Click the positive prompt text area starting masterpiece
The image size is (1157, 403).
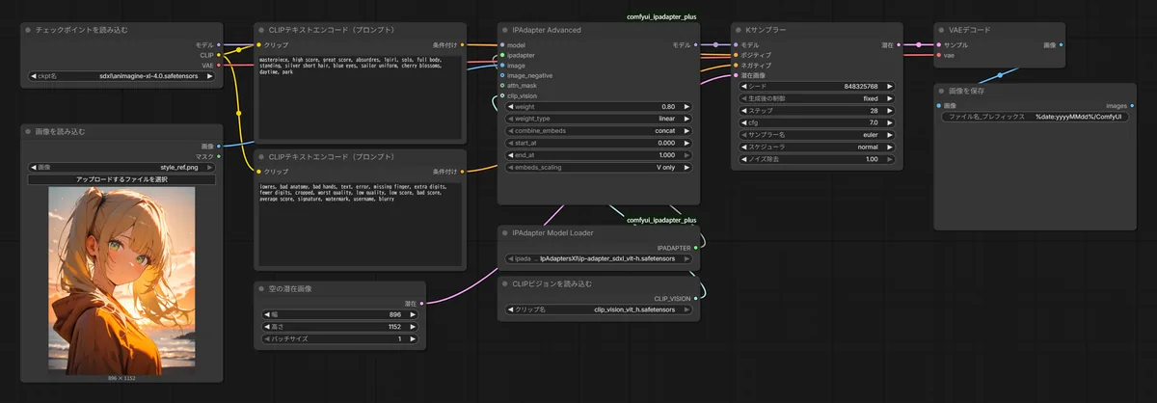click(x=361, y=96)
